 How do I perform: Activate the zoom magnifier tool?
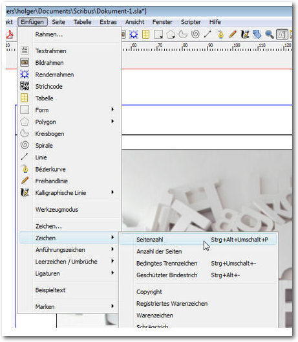coord(270,34)
